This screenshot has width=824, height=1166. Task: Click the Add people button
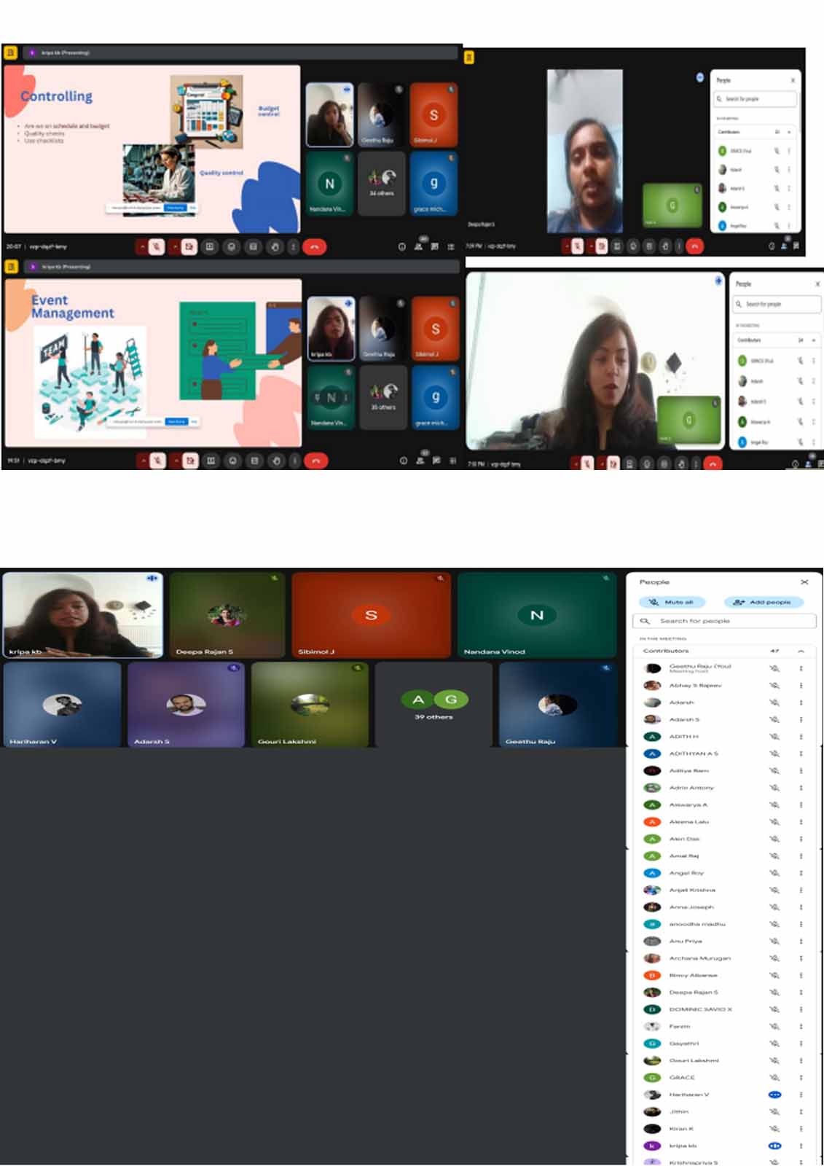pyautogui.click(x=763, y=602)
